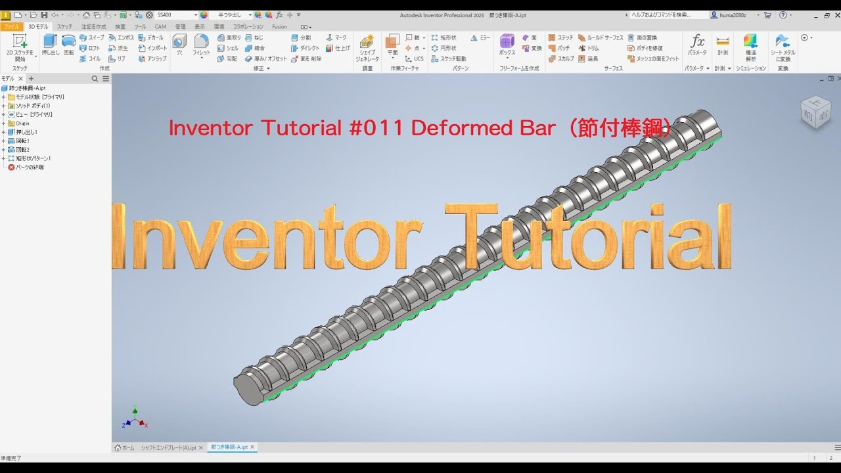This screenshot has width=841, height=473.
Task: Open the Shape Generator (シェイプジェネレータ)
Action: point(367,48)
